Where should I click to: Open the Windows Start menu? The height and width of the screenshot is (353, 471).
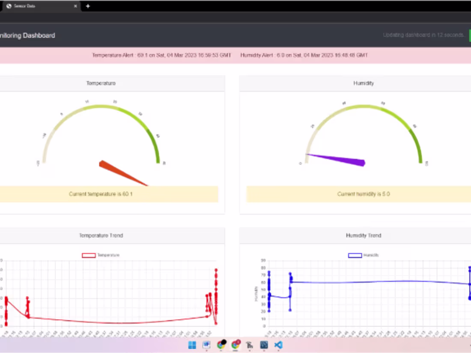pos(192,345)
